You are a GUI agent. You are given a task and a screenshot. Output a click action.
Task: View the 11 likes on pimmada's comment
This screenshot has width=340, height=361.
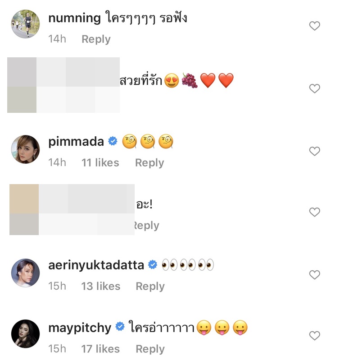pos(100,163)
